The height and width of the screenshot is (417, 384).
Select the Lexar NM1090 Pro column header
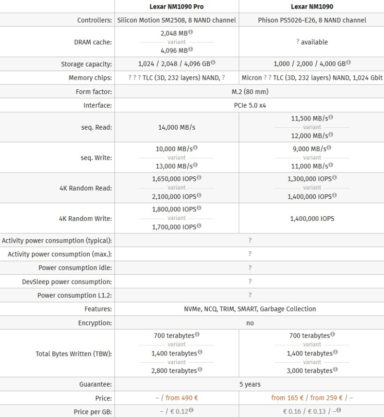[x=177, y=7]
